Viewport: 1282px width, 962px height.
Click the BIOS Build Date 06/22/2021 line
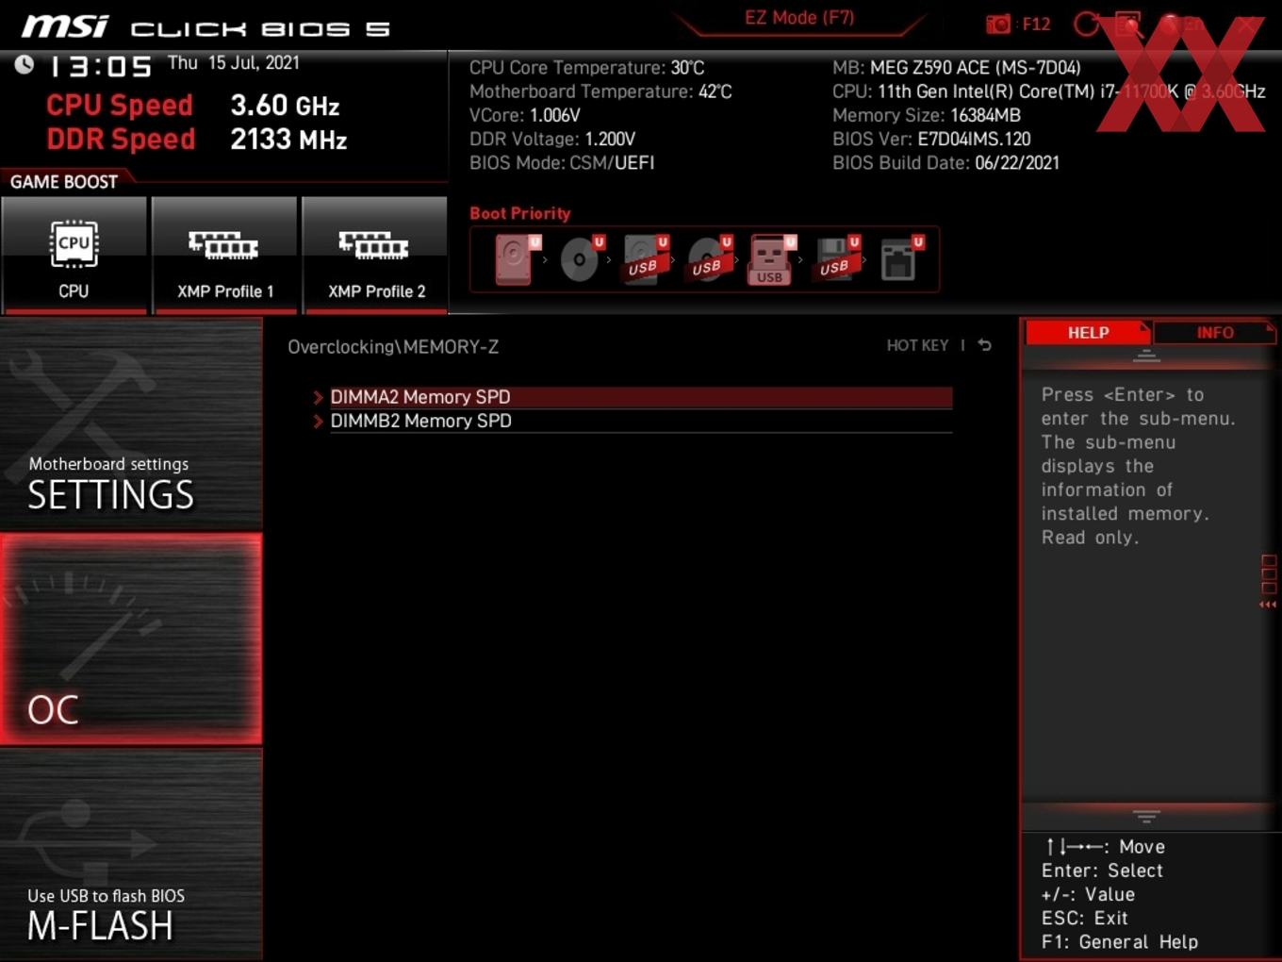945,162
